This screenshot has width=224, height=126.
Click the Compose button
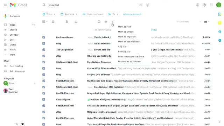click(12, 16)
